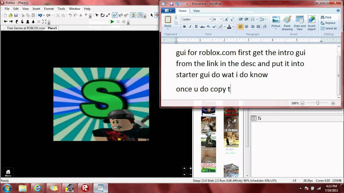344x193 pixels.
Task: Open WordPad Help icon
Action: click(x=338, y=11)
